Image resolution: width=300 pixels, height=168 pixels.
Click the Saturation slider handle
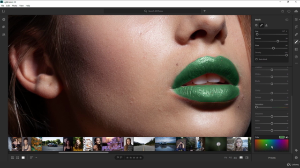pyautogui.click(x=256, y=107)
